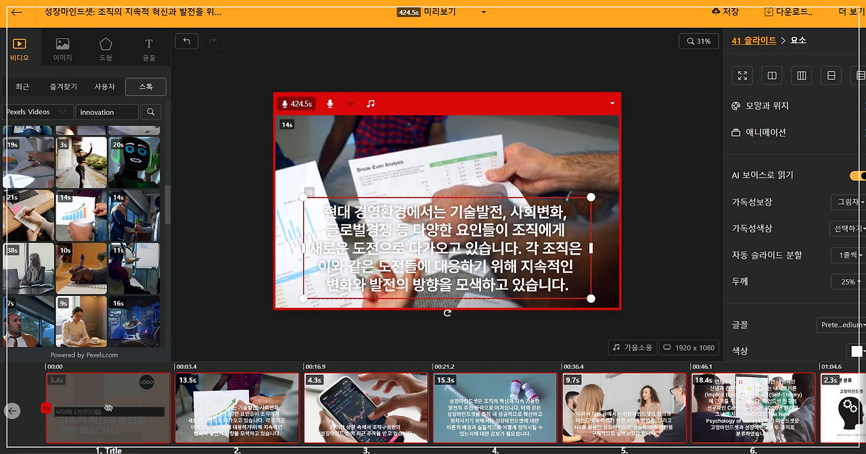Click the 00:36.4 timeline time marker
Screen dimensions: 866x454
[573, 367]
